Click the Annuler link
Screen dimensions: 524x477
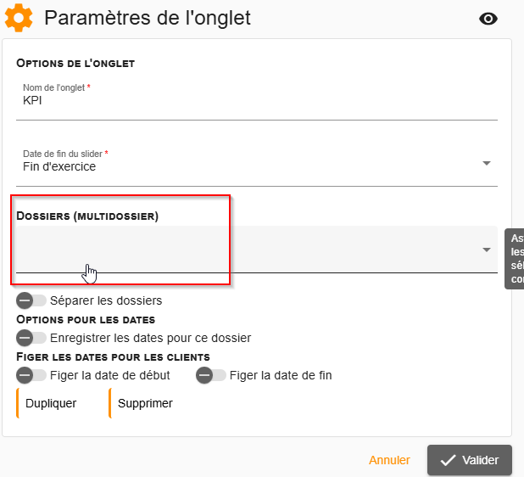pyautogui.click(x=389, y=460)
